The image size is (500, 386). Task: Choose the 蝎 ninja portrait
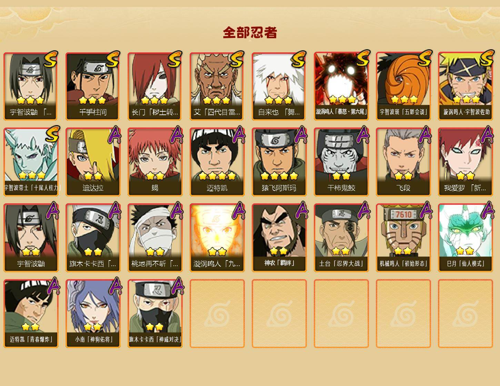click(x=155, y=162)
